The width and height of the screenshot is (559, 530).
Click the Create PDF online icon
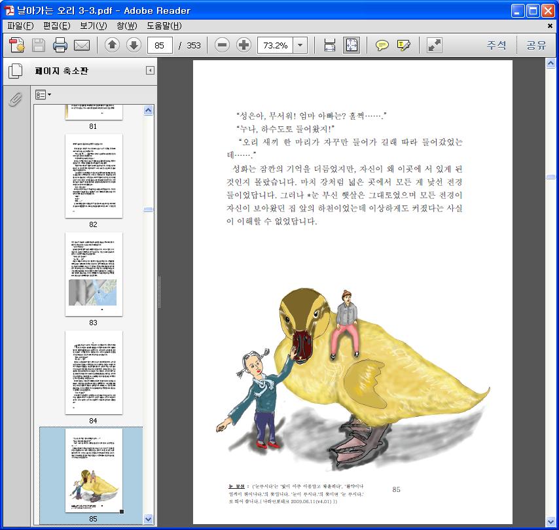[x=16, y=45]
